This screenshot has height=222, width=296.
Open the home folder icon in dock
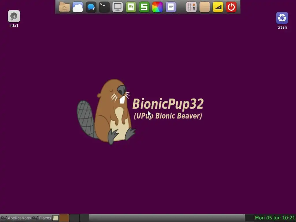click(64, 7)
